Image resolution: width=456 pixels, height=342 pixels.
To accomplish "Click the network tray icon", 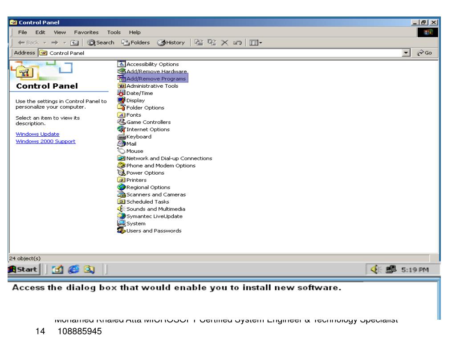I will pos(390,269).
